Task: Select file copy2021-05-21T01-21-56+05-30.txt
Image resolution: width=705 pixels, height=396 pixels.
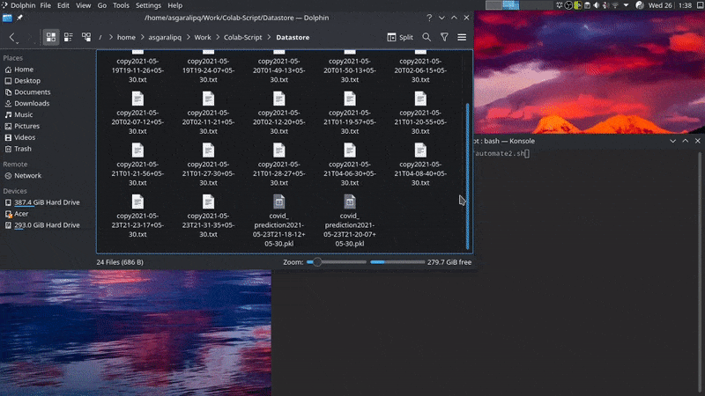Action: (x=137, y=165)
